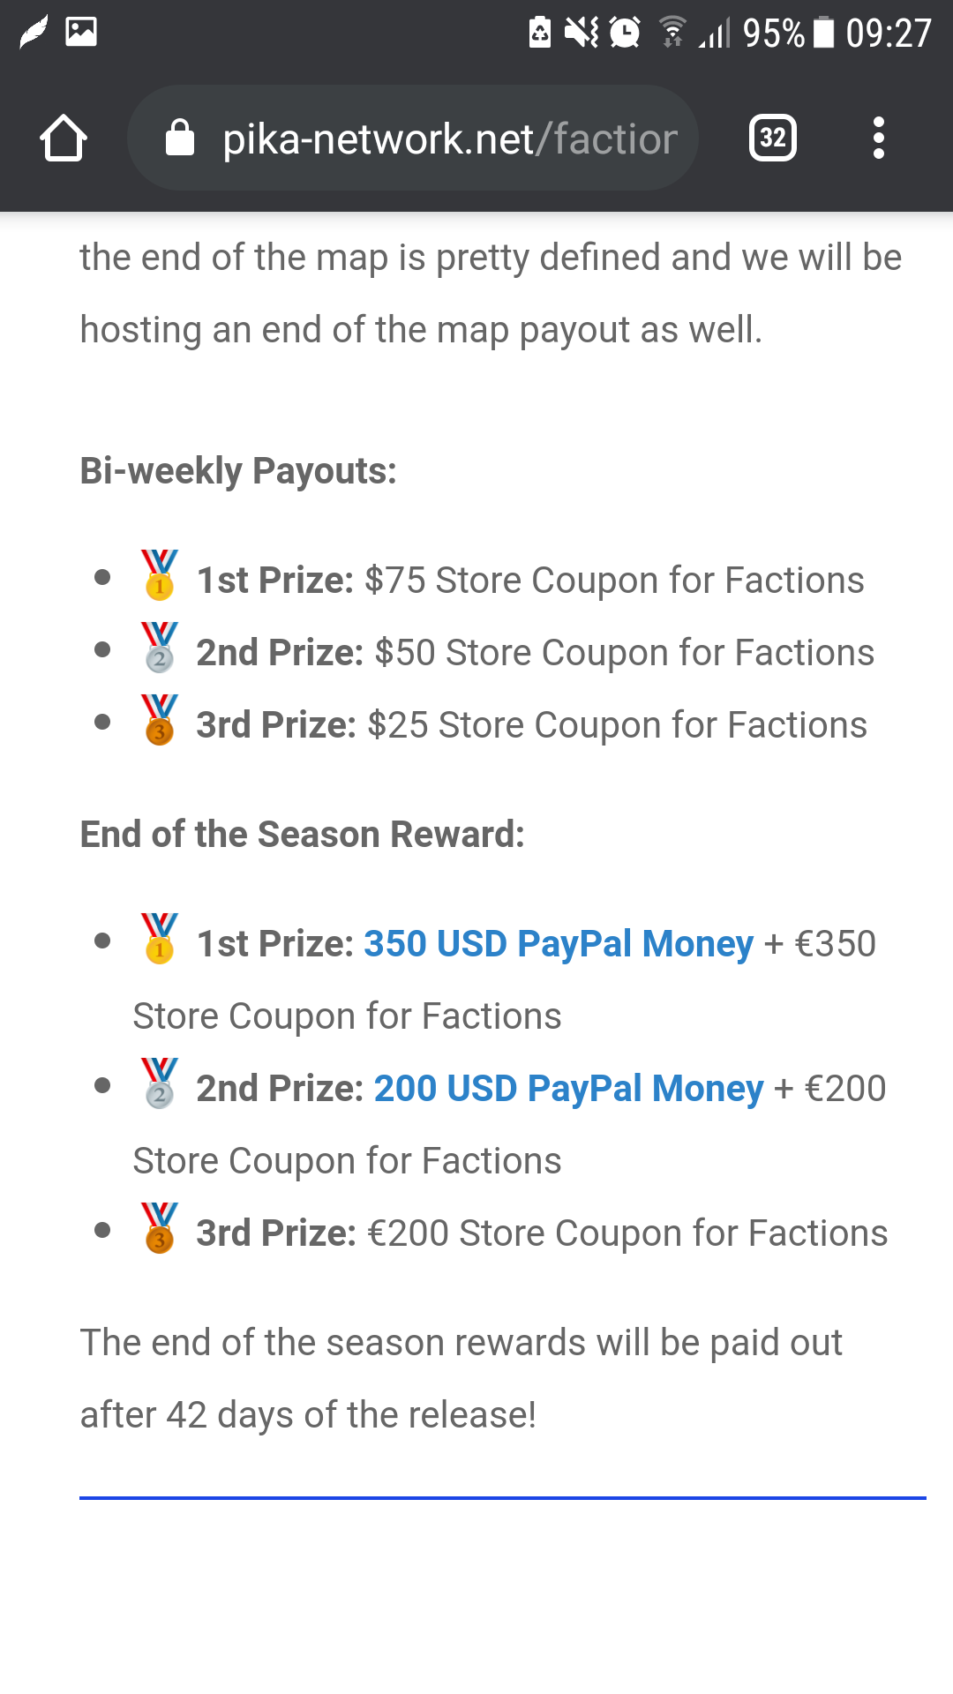Tap the 09:27 clock in status bar
Viewport: 953px width, 1694px height.
(889, 34)
